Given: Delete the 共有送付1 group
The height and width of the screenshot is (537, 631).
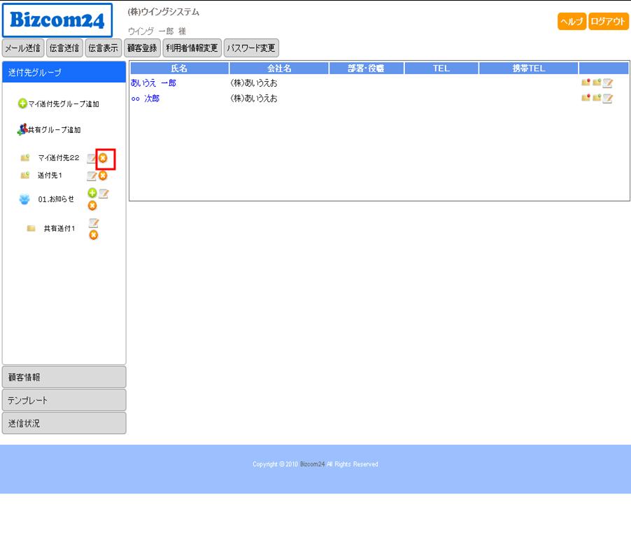Looking at the screenshot, I should pyautogui.click(x=93, y=235).
